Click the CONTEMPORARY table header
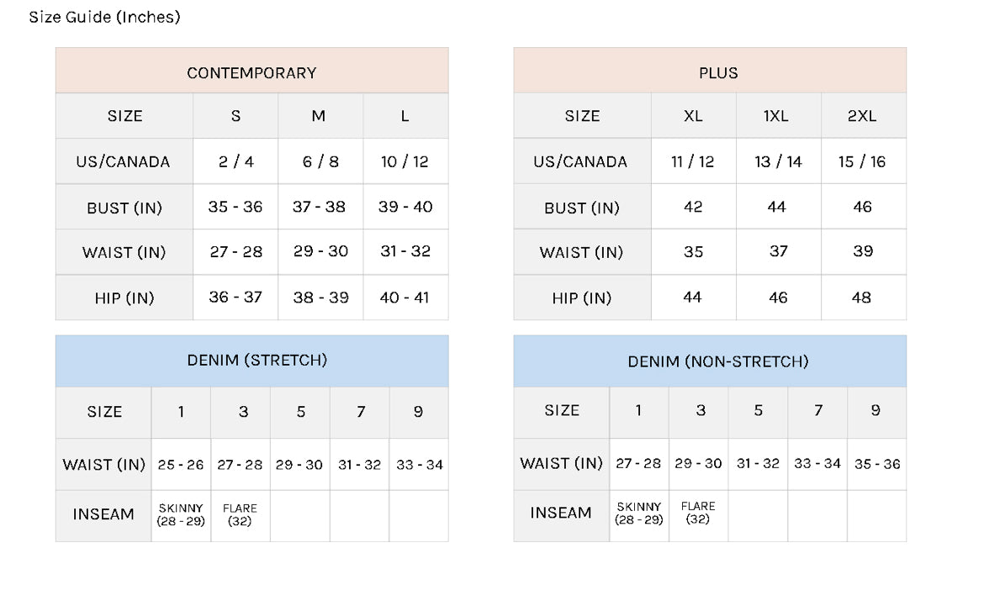This screenshot has width=984, height=606. click(x=251, y=73)
